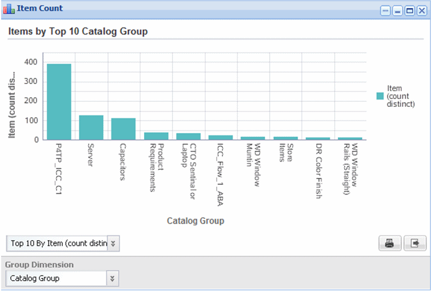The width and height of the screenshot is (431, 291).
Task: Select the Capacitors bar
Action: [123, 129]
